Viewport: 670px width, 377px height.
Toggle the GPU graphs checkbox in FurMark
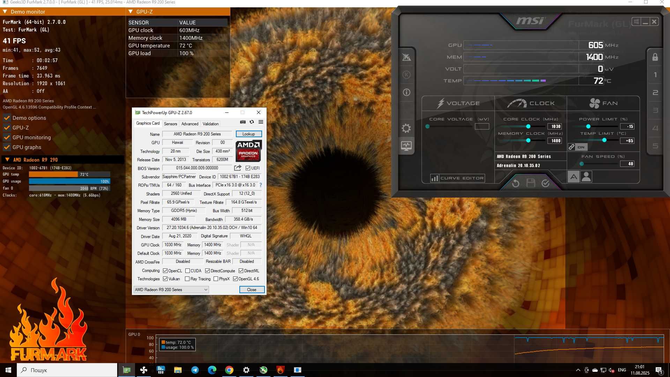click(x=7, y=147)
